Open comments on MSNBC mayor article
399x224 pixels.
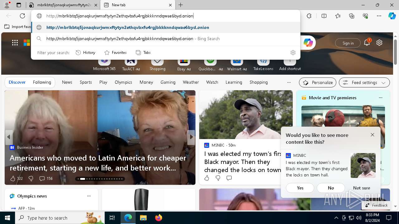pos(229,178)
